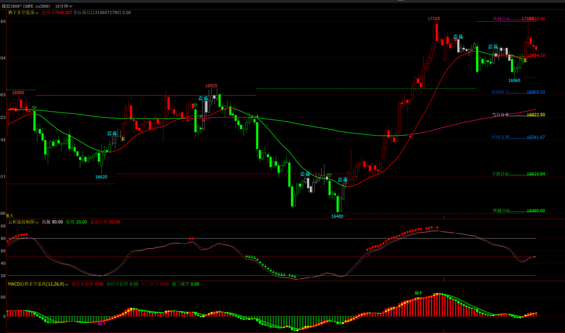Click the 底1 marker on the MACD panel
The height and width of the screenshot is (333, 565).
point(101,323)
